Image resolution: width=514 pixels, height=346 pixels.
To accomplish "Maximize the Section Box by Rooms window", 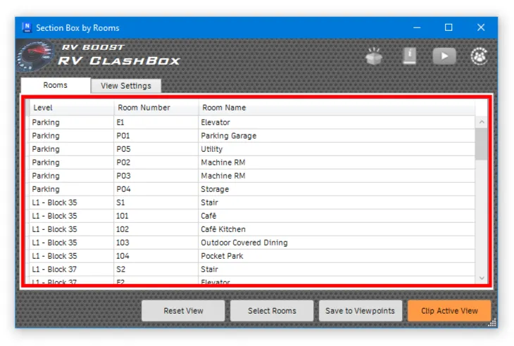I will pos(449,28).
